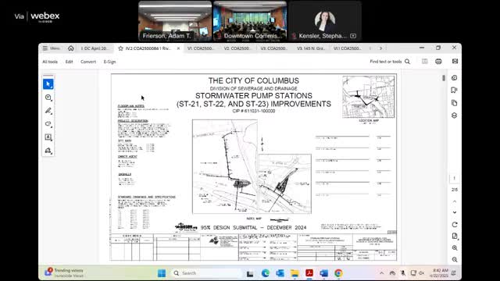
Task: Switch to the 'V1. COA2500...' tab
Action: (x=201, y=48)
